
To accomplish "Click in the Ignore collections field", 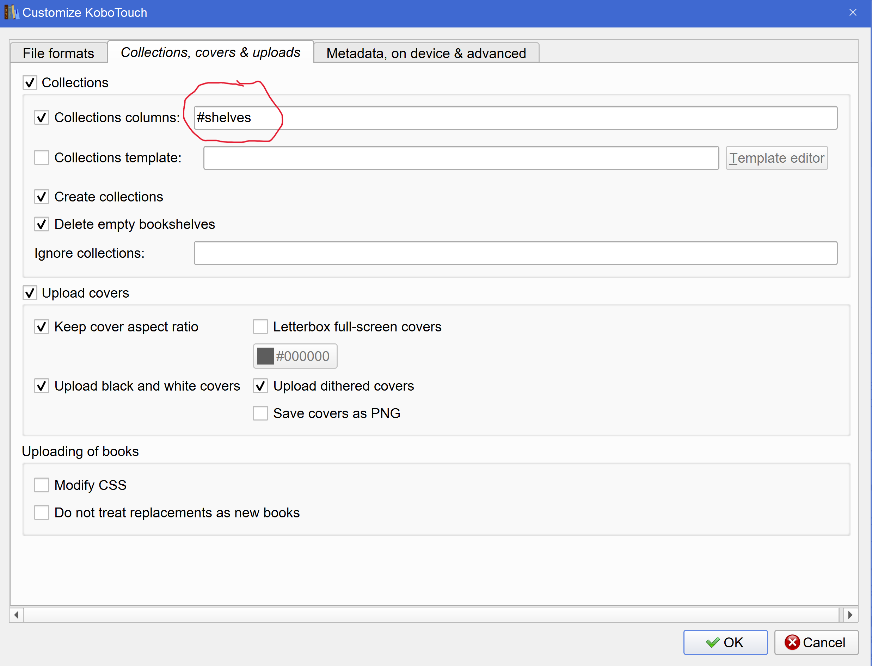I will [x=515, y=253].
